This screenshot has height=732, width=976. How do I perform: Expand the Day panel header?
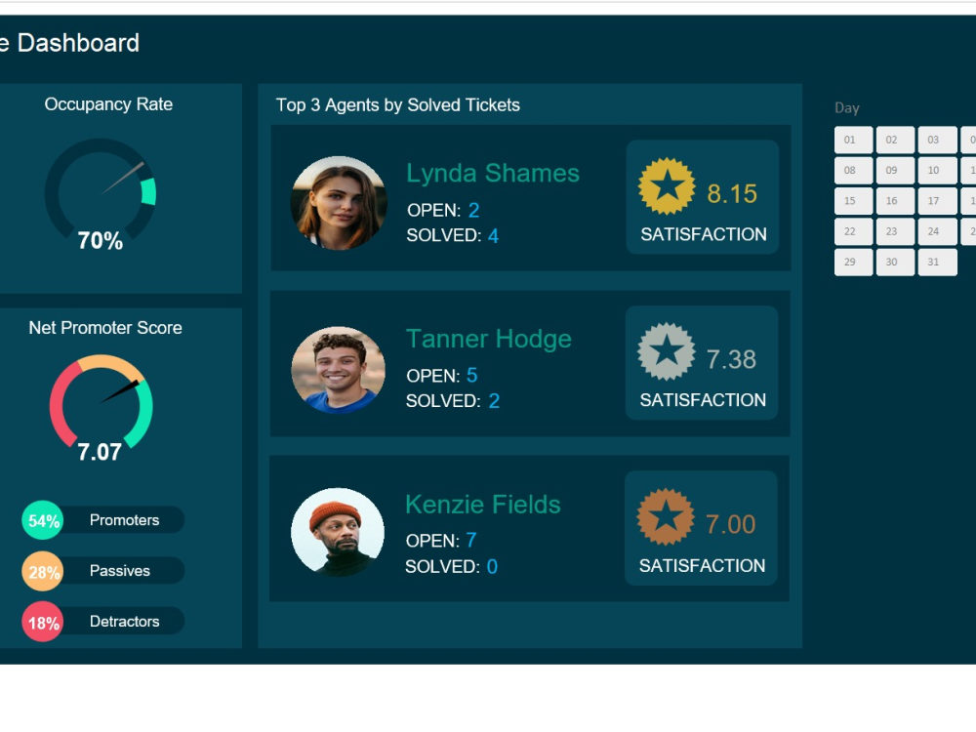click(847, 107)
